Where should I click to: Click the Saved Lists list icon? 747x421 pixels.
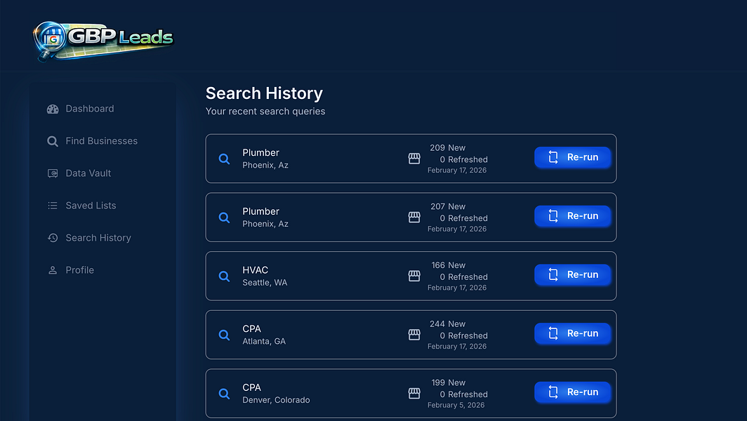tap(53, 206)
